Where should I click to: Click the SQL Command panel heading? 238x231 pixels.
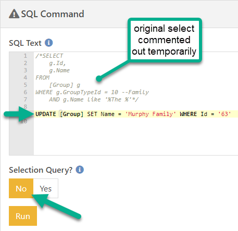[x=53, y=14]
